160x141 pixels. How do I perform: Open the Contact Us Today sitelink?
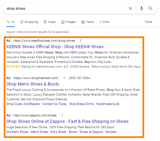(x=54, y=104)
